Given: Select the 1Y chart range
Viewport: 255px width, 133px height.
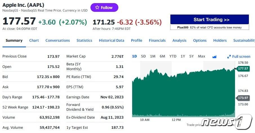Looking at the screenshot, I should click(183, 56).
